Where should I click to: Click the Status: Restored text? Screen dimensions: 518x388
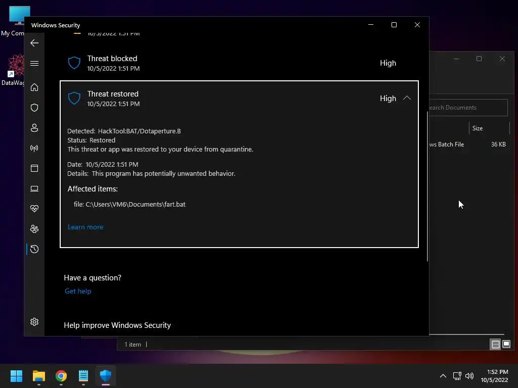(x=91, y=140)
